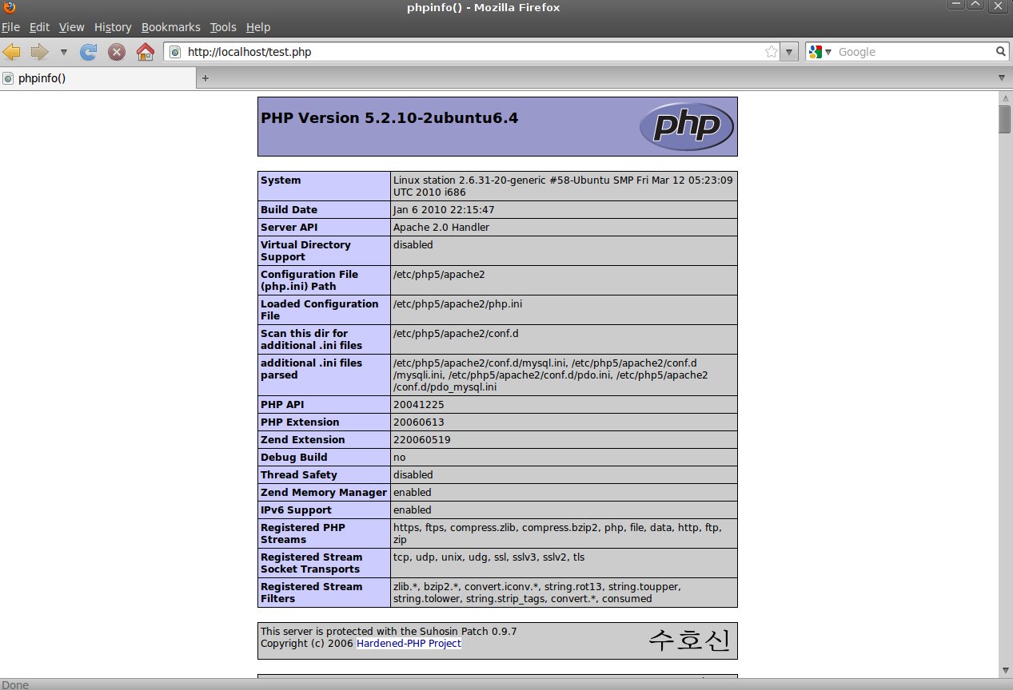The height and width of the screenshot is (690, 1013).
Task: Click the scrollbar down arrow
Action: click(x=1005, y=669)
